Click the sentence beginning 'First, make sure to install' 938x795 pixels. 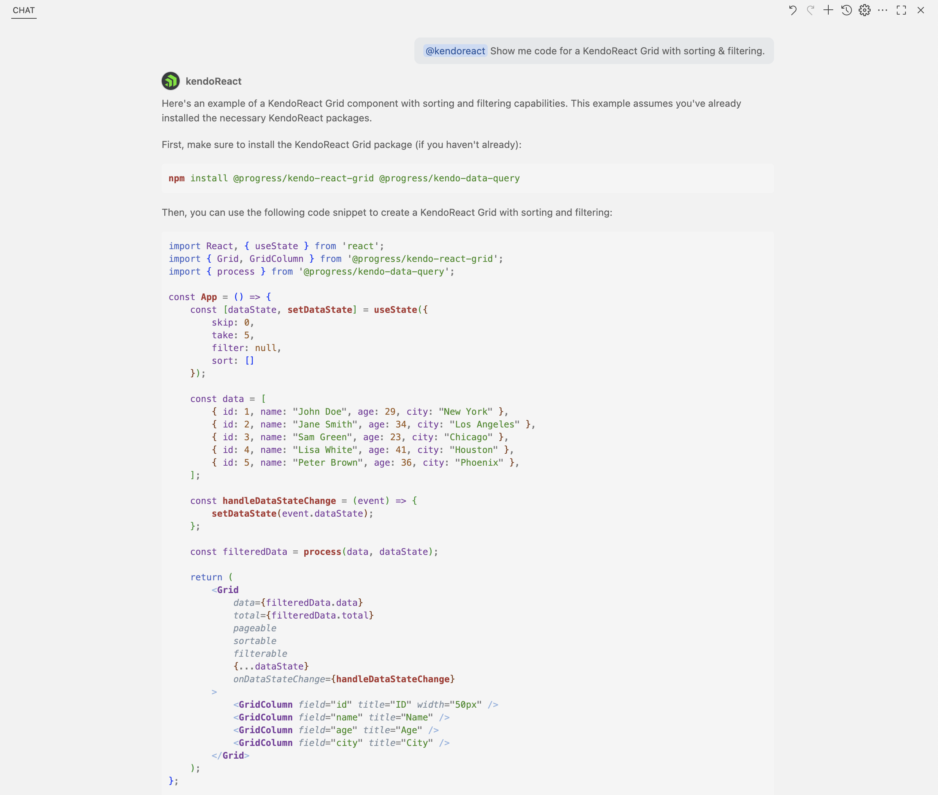[341, 145]
